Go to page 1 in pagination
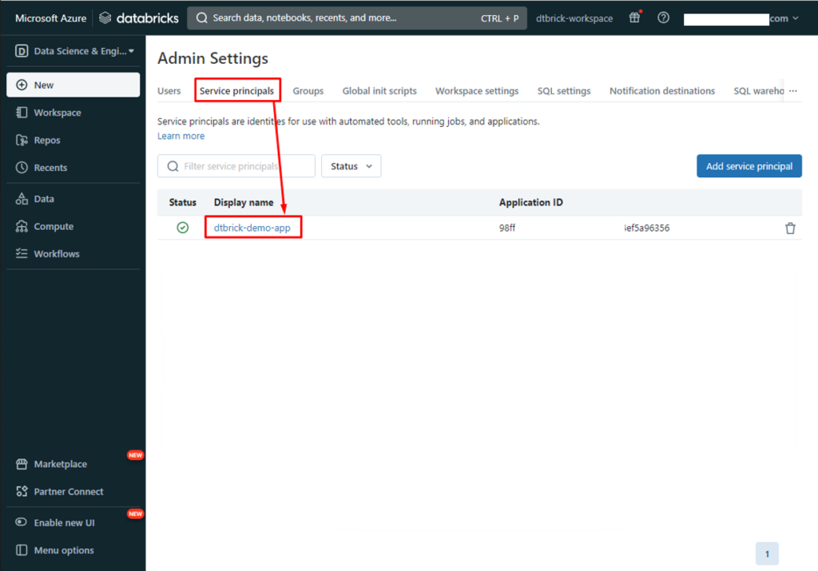The height and width of the screenshot is (571, 818). (767, 553)
